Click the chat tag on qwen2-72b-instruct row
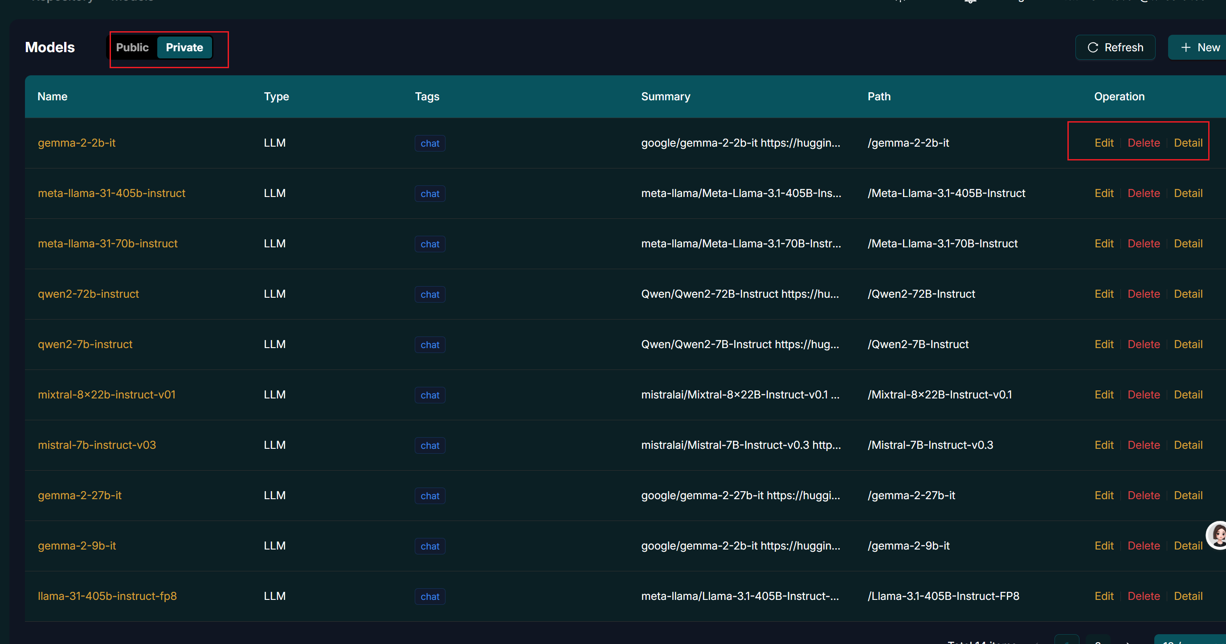Image resolution: width=1226 pixels, height=644 pixels. (429, 295)
